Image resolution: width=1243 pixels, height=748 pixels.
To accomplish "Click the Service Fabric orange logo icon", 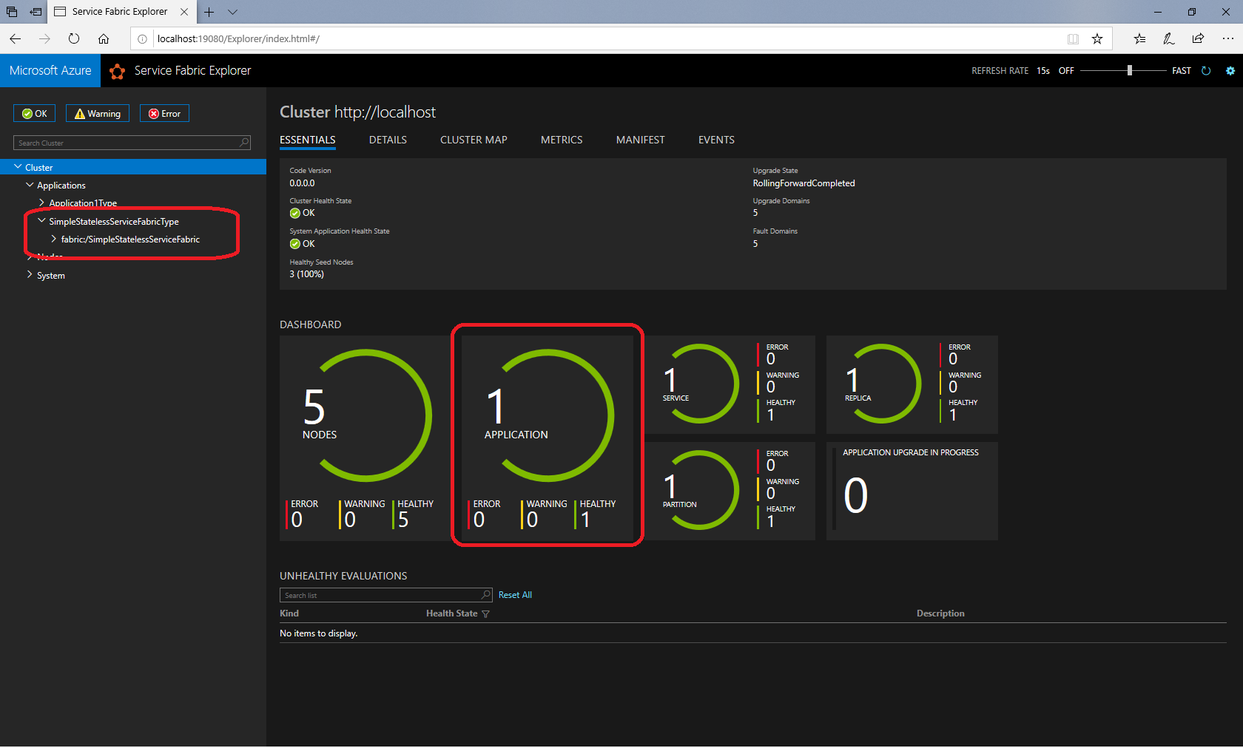I will 117,71.
